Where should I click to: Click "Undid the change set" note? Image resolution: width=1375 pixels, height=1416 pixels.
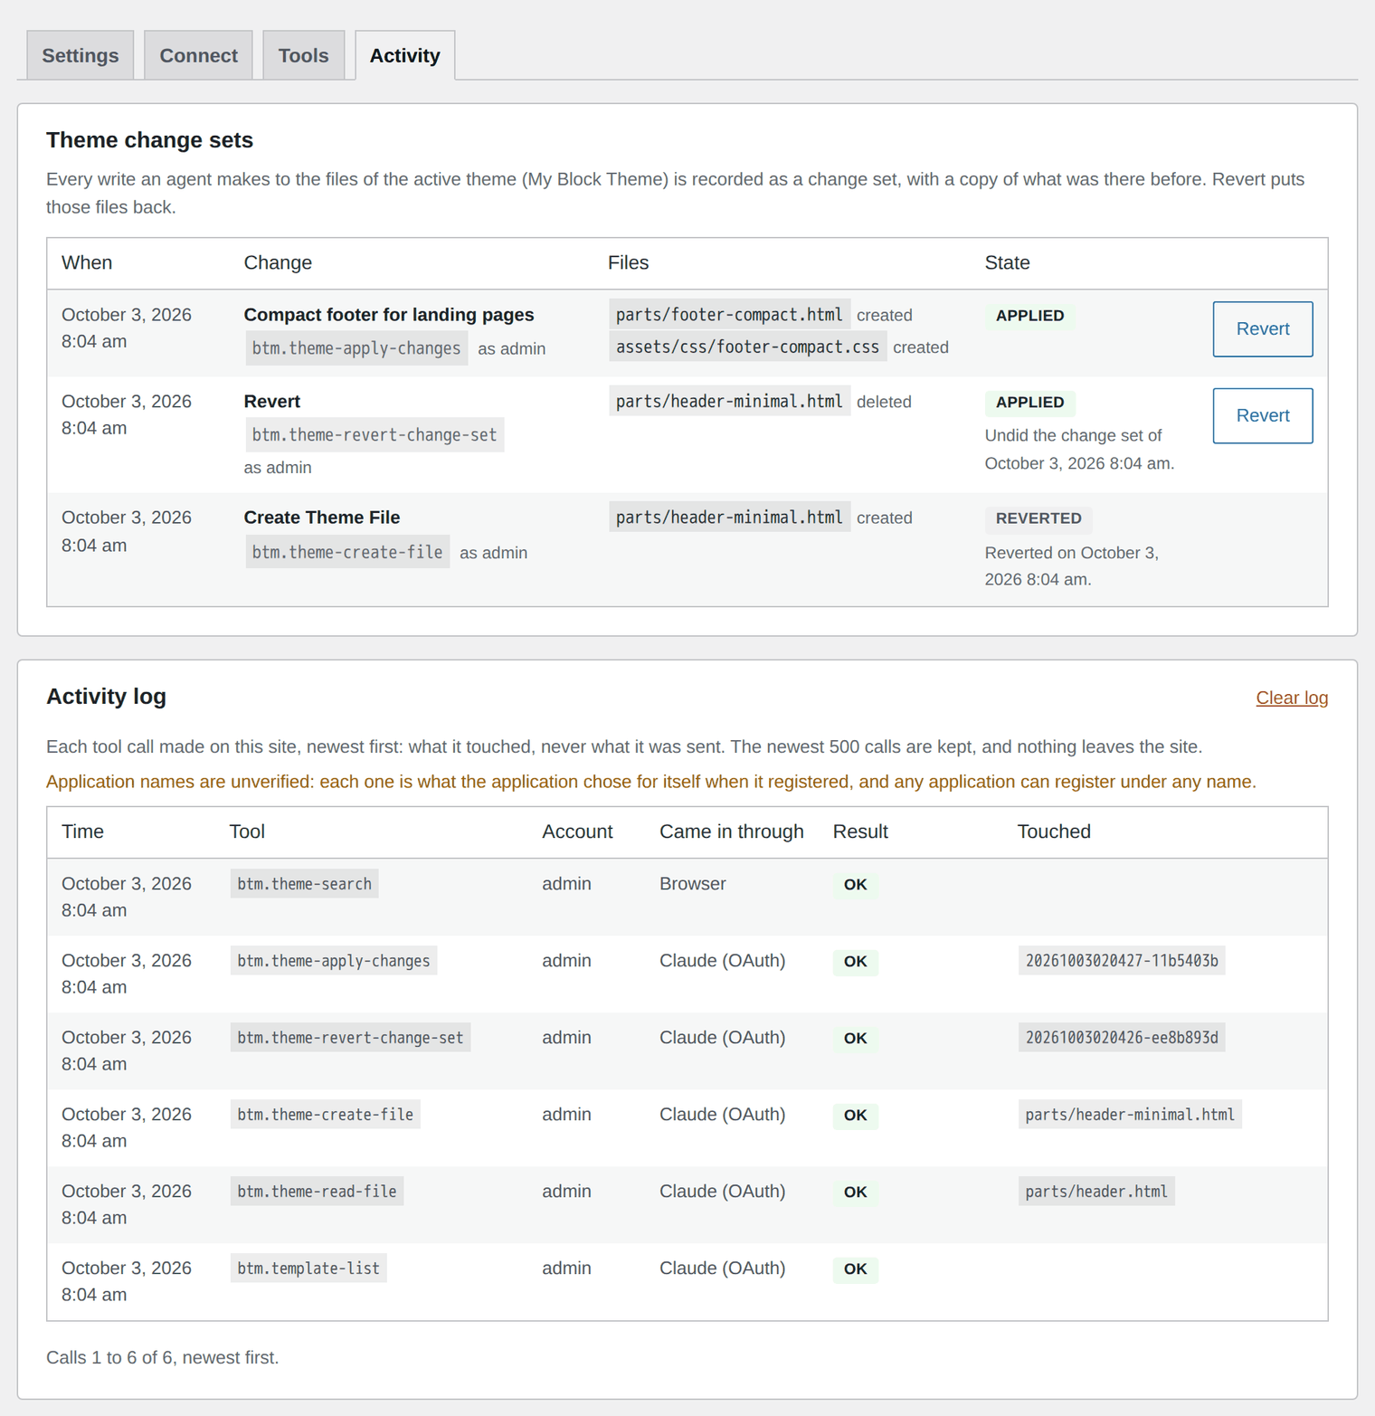click(1079, 450)
